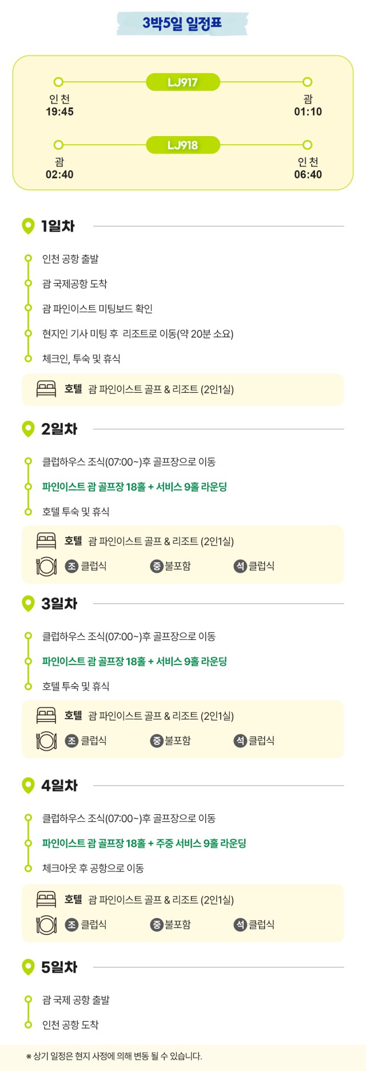Click the location pin icon beside 5일차

pos(28,967)
